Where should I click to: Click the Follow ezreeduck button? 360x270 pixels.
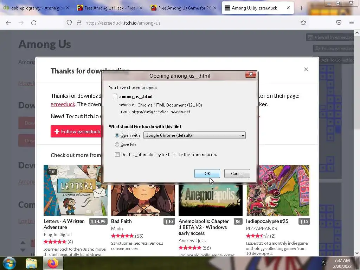pos(76,131)
